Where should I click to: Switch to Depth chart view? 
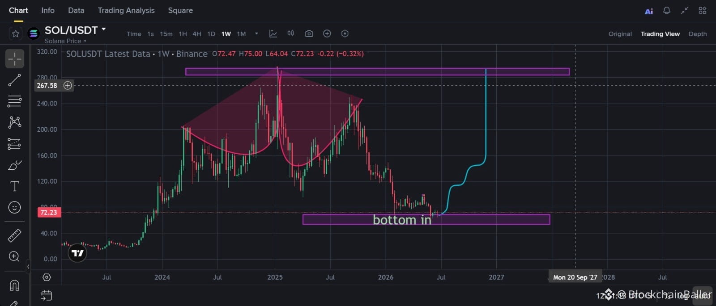[698, 34]
